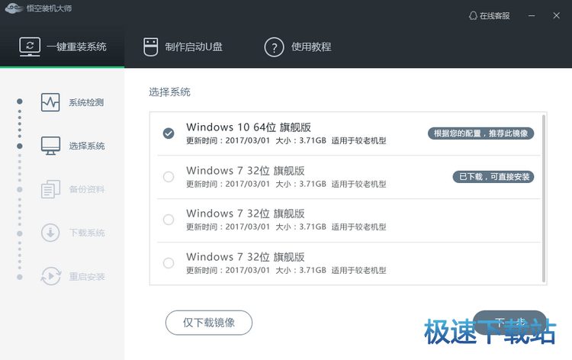Image resolution: width=572 pixels, height=360 pixels.
Task: Select the first Windows 7 32位 radio button
Action: pos(169,177)
